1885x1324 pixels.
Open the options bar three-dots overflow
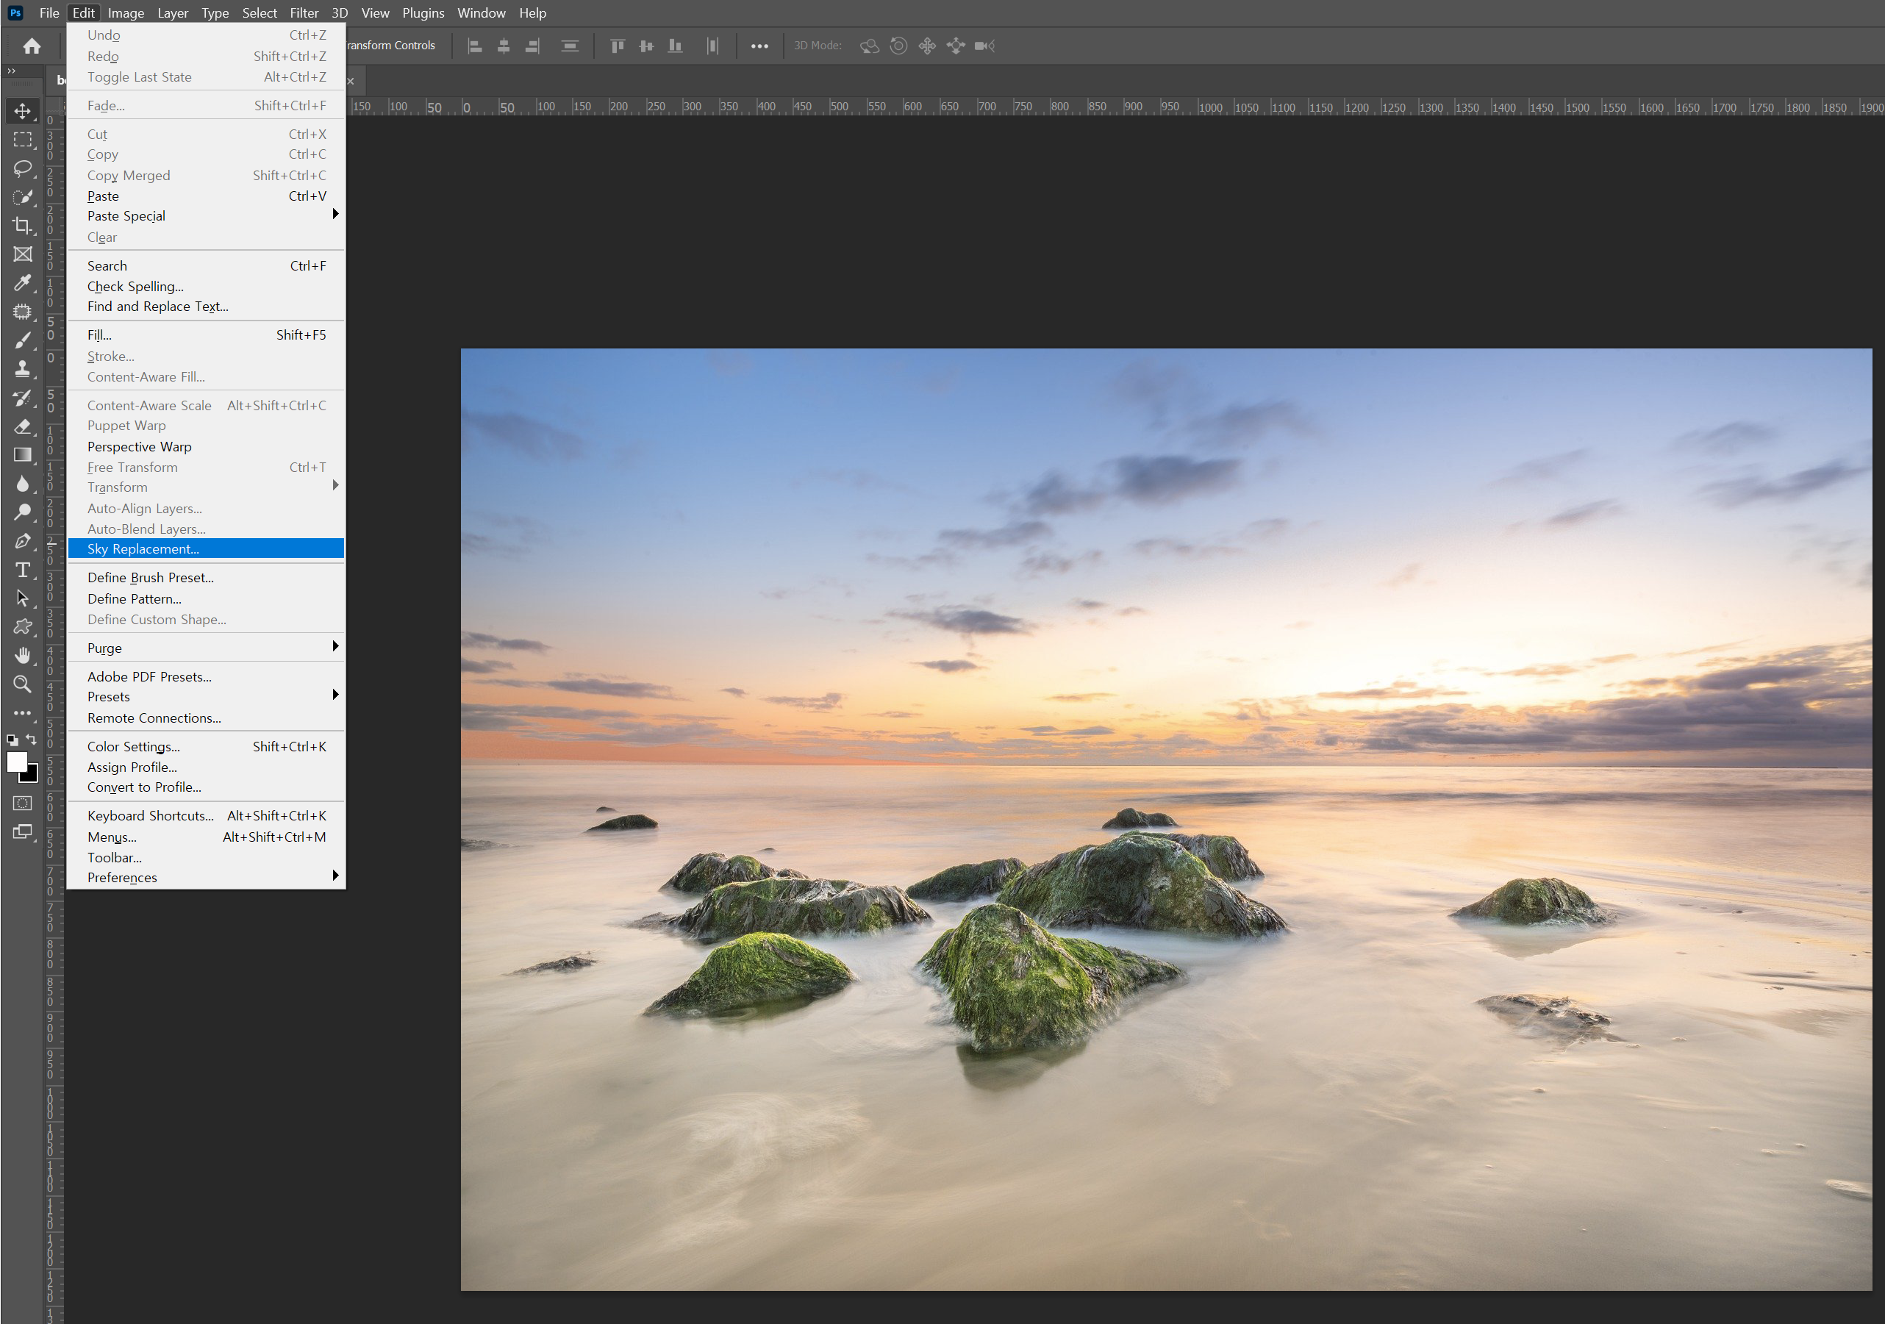[x=759, y=46]
